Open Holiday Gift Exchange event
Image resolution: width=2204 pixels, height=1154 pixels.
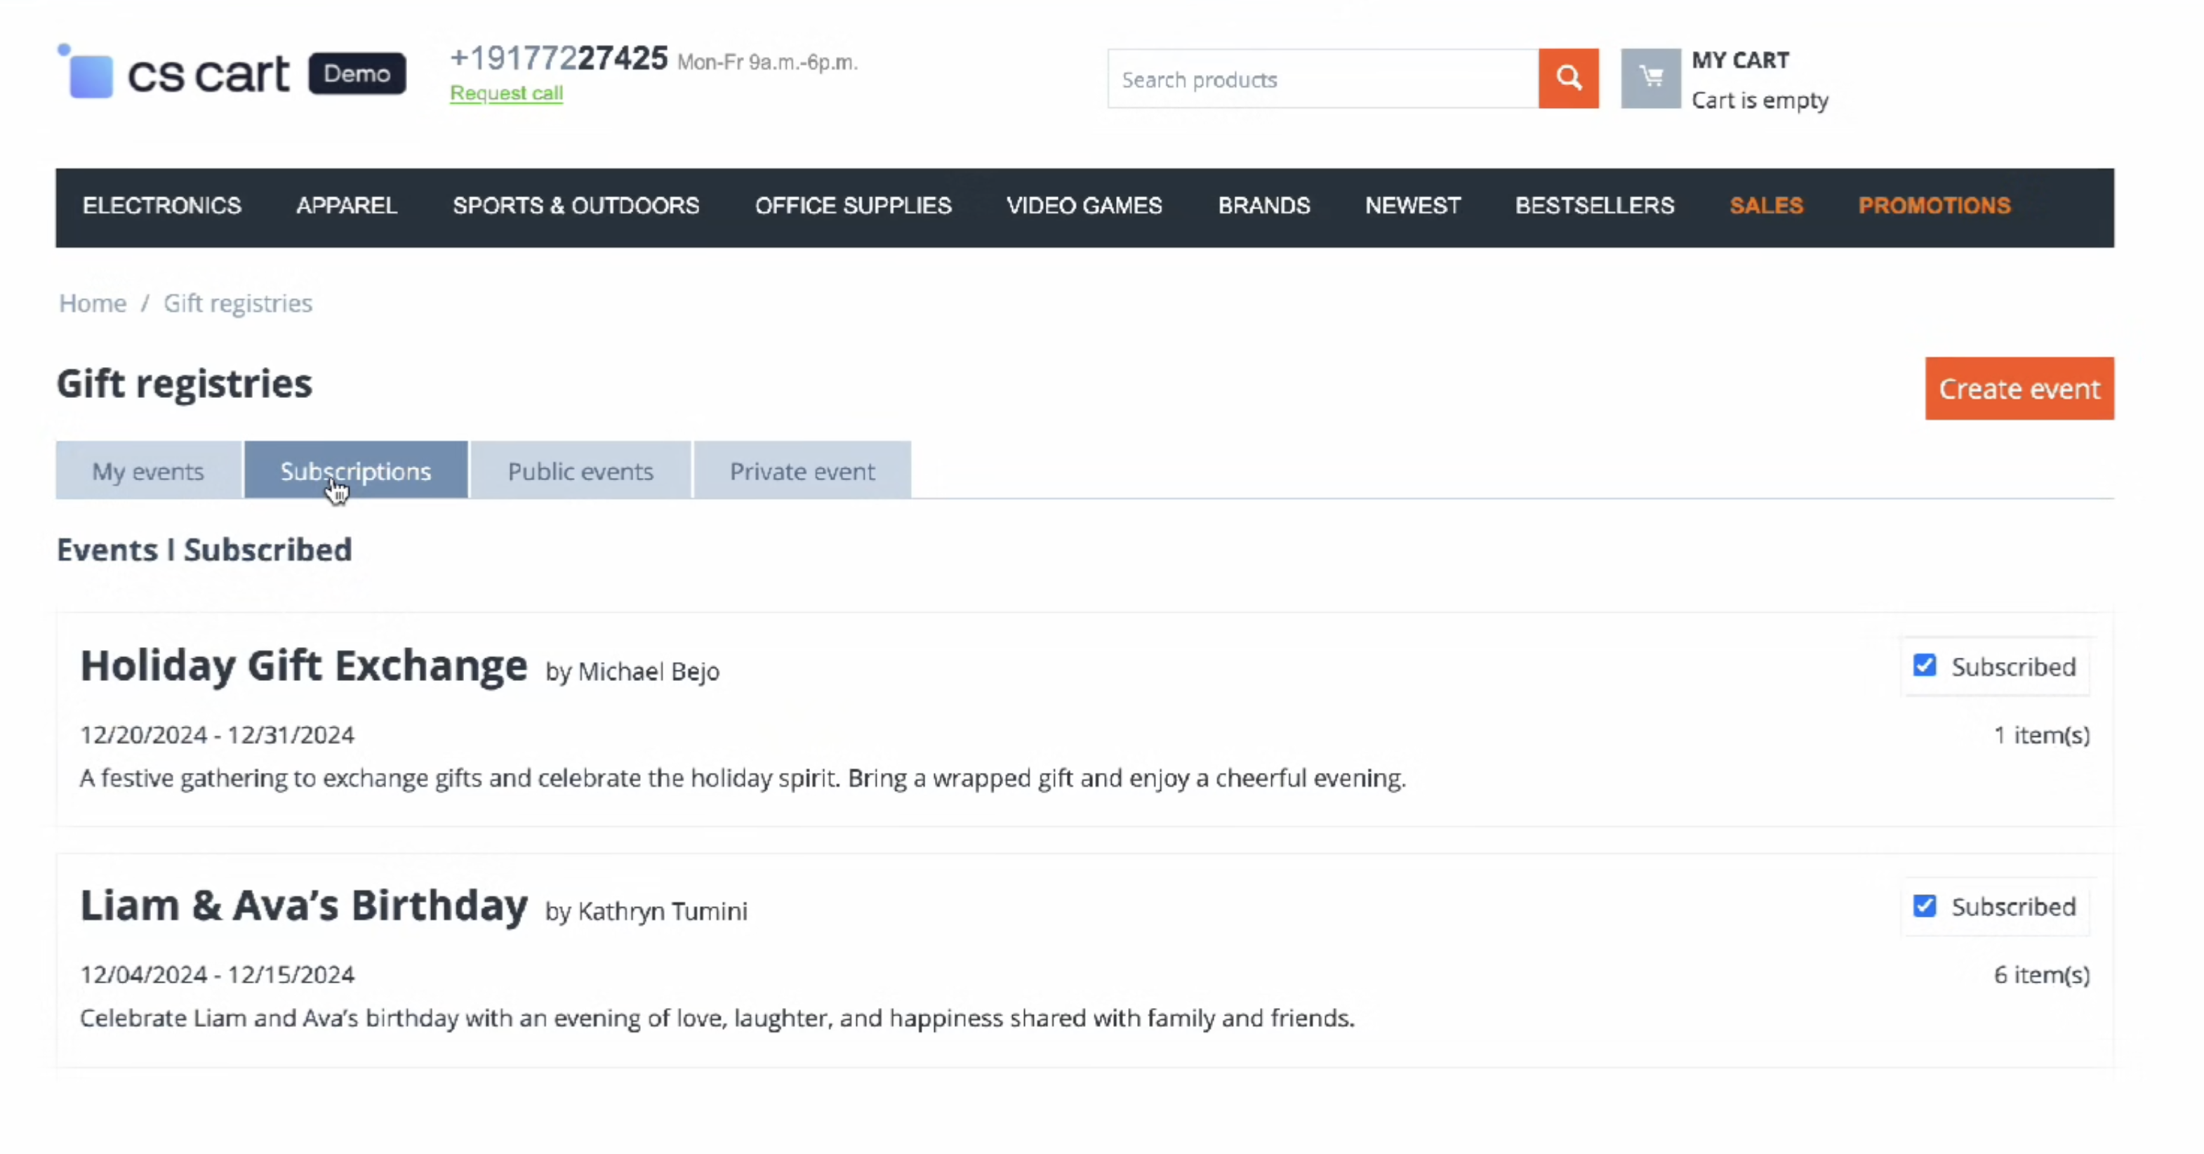[304, 665]
